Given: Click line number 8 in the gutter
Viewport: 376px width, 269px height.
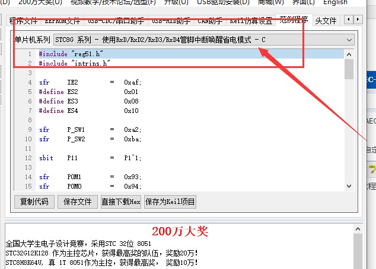Looking at the screenshot, I should point(30,120).
